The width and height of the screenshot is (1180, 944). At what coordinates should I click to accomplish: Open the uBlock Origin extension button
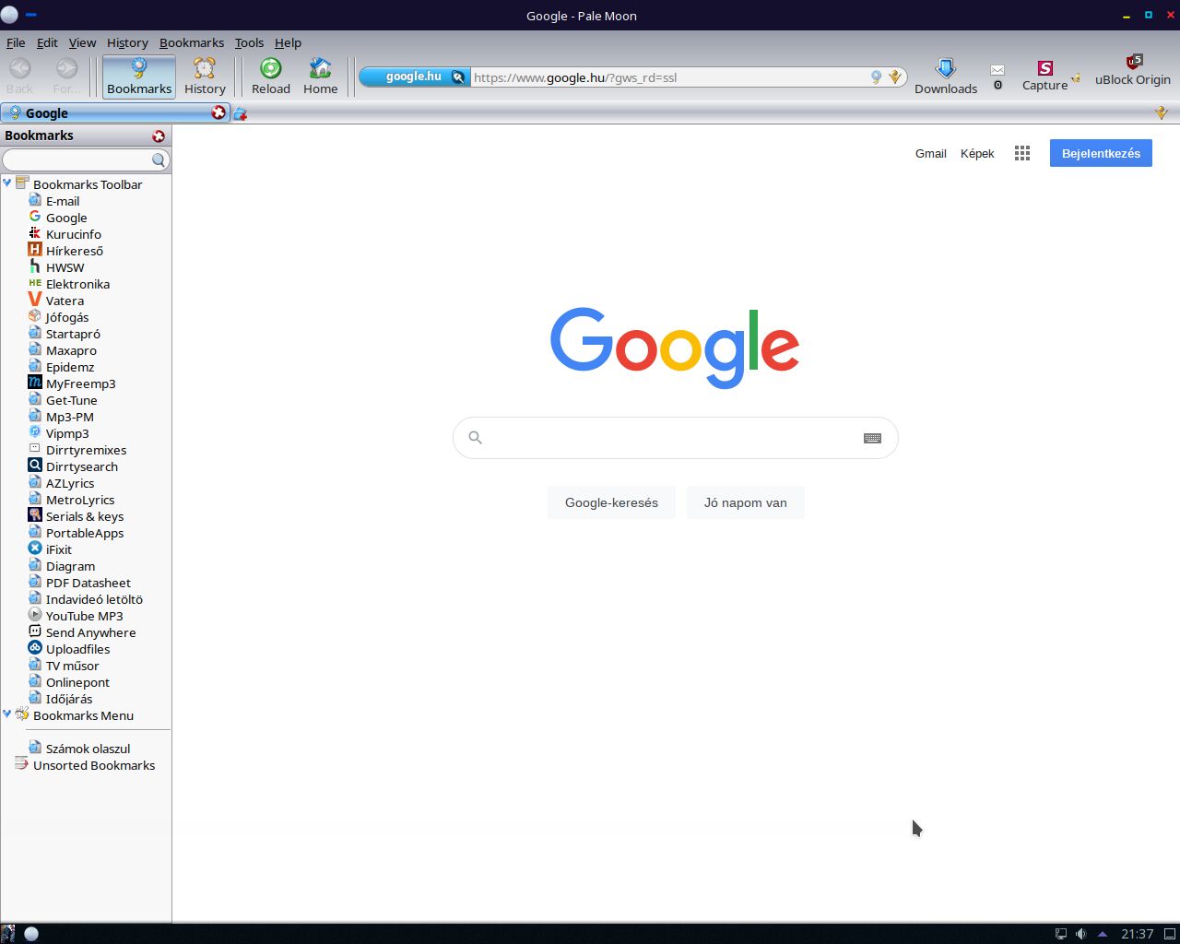(x=1133, y=70)
